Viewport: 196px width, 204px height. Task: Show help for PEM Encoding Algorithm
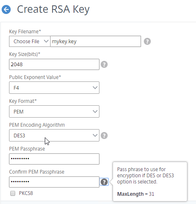[104, 135]
